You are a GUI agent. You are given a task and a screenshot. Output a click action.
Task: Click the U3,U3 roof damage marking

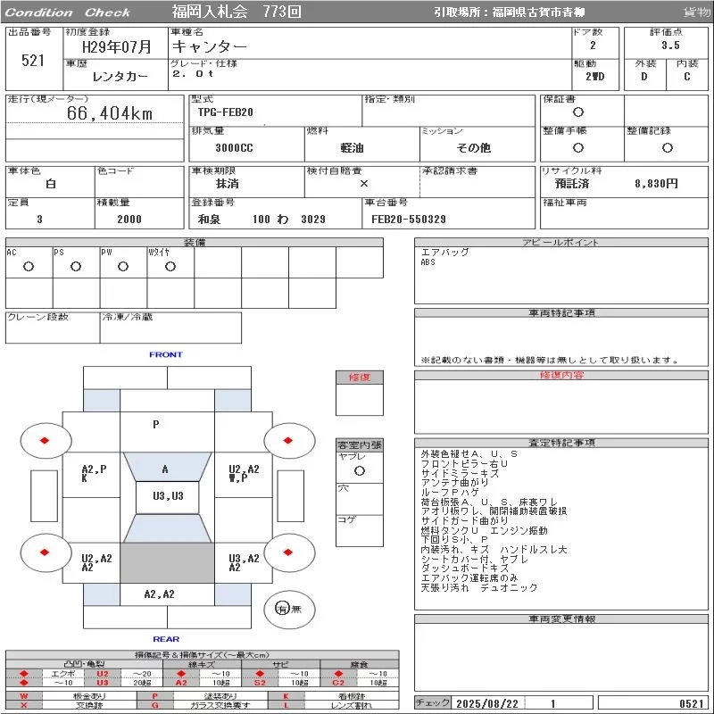point(168,496)
